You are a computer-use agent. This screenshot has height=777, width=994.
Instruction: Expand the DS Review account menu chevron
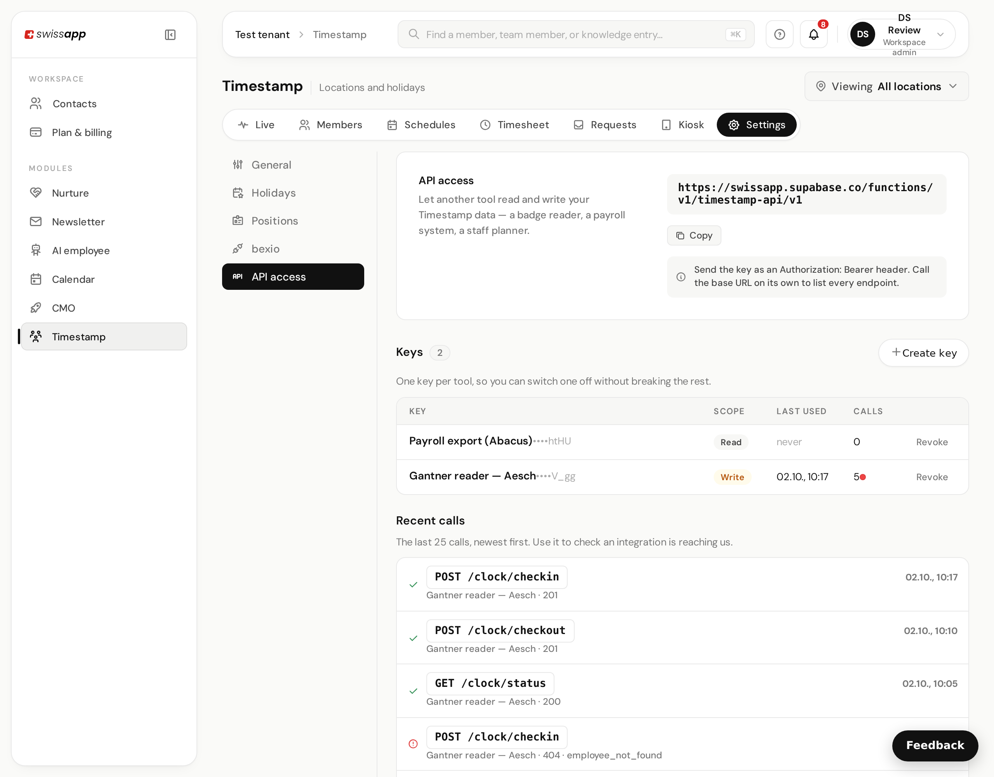click(940, 35)
